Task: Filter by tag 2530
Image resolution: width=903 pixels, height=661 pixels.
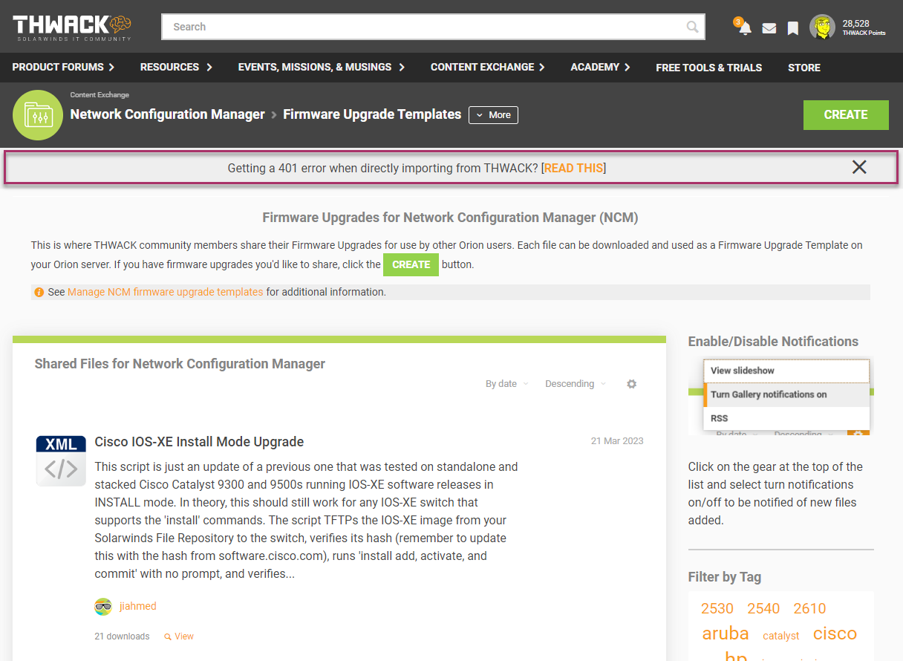Action: tap(717, 608)
